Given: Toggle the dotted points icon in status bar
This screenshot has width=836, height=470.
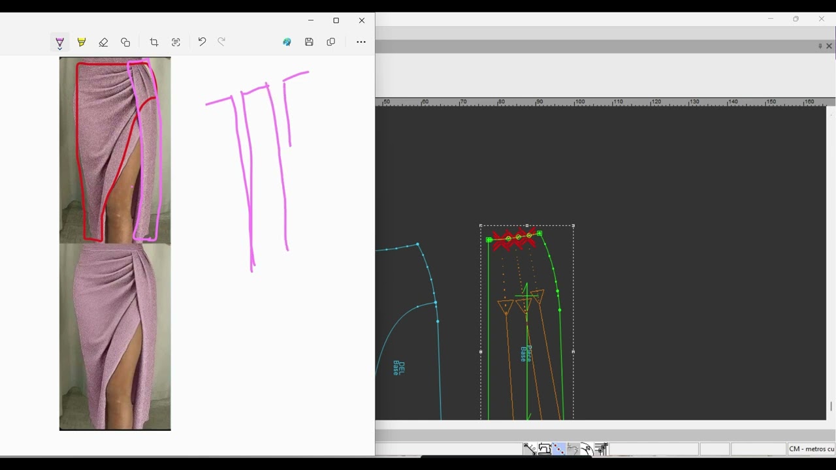Looking at the screenshot, I should [x=558, y=448].
